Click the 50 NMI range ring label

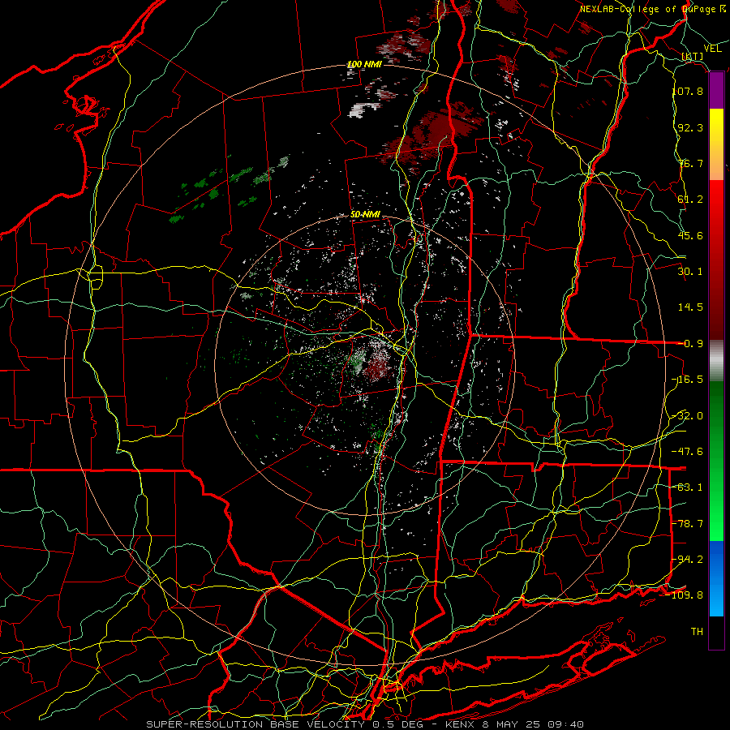(x=366, y=215)
